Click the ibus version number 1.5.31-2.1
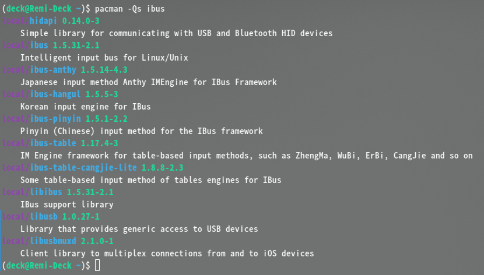The image size is (484, 275). point(76,45)
